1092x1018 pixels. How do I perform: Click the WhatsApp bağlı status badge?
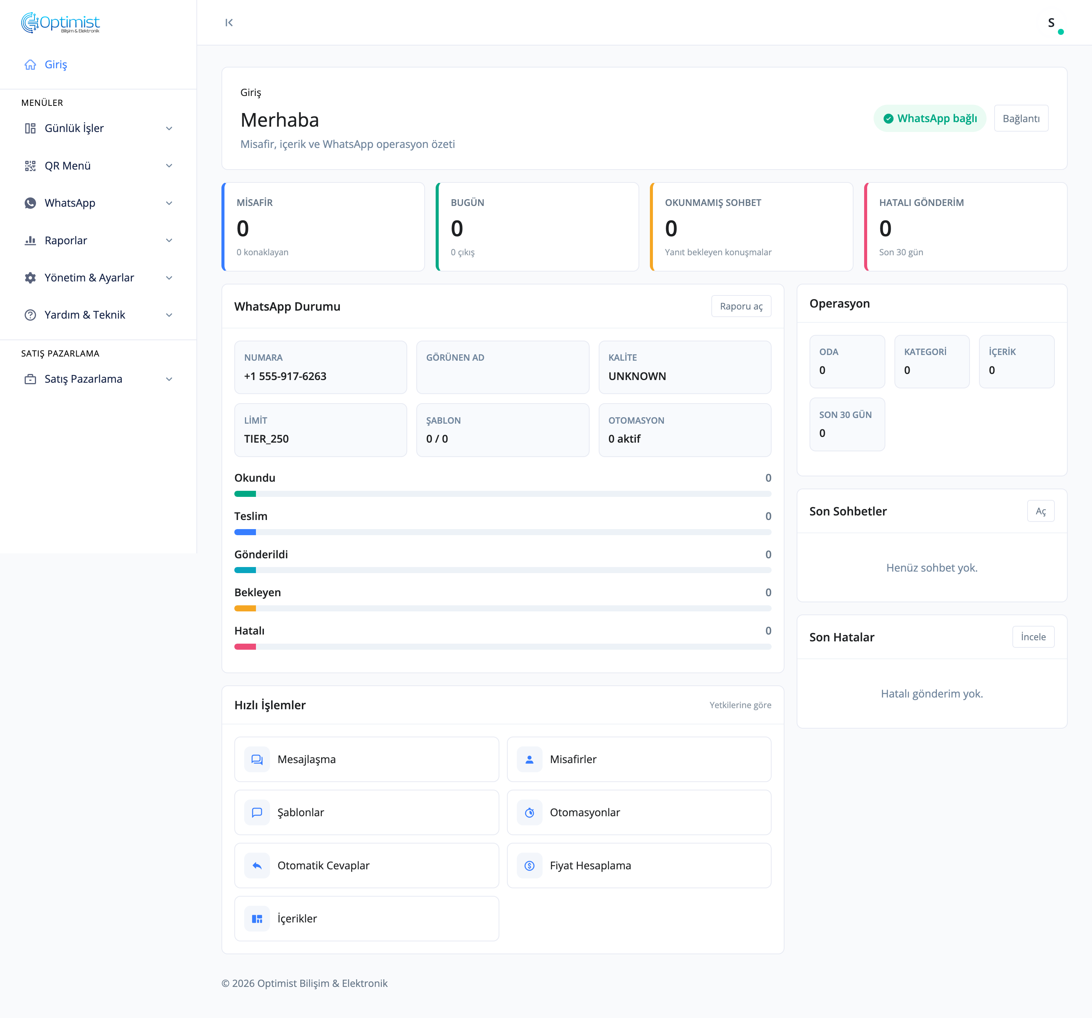click(929, 119)
